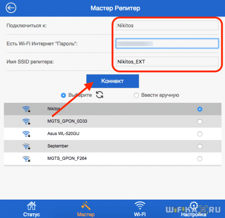The image size is (225, 218).
Task: Click the Имя SSID репитера: label
Action: click(x=30, y=62)
